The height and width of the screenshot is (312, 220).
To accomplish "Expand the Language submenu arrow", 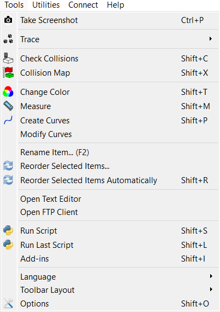I will click(211, 276).
